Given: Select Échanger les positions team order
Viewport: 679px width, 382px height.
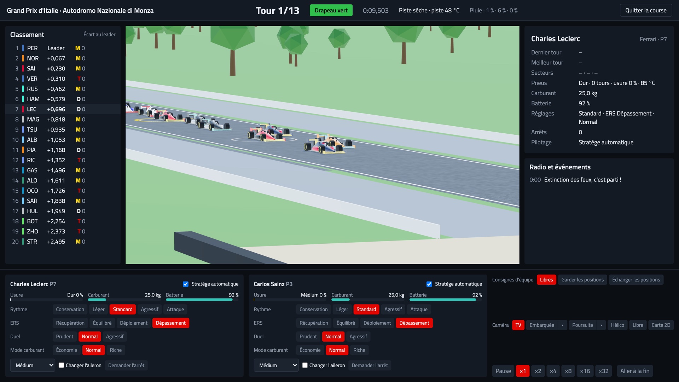Looking at the screenshot, I should pos(636,280).
